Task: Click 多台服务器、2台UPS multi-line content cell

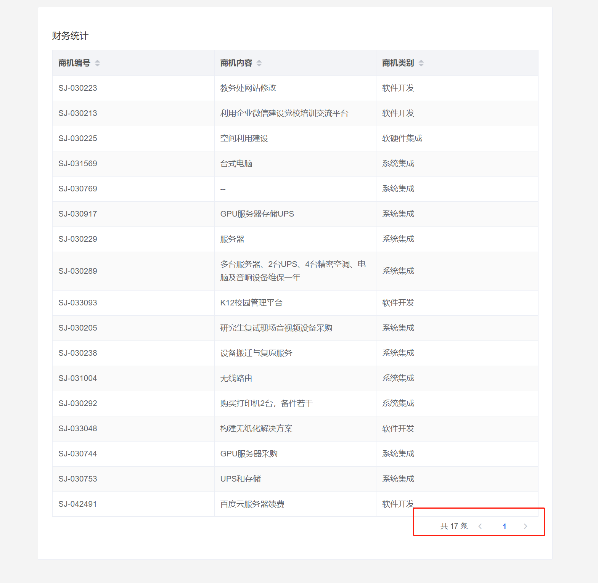Action: click(295, 271)
